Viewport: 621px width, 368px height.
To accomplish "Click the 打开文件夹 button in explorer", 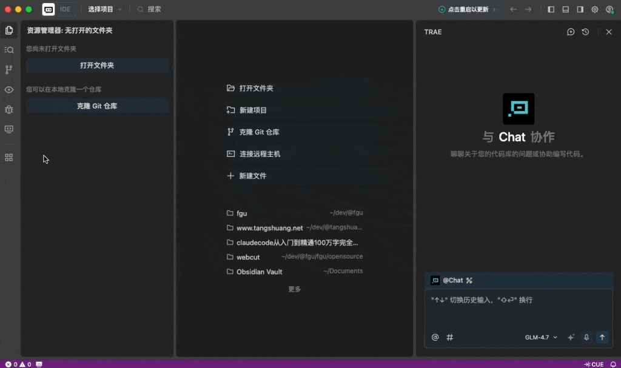I will click(97, 65).
